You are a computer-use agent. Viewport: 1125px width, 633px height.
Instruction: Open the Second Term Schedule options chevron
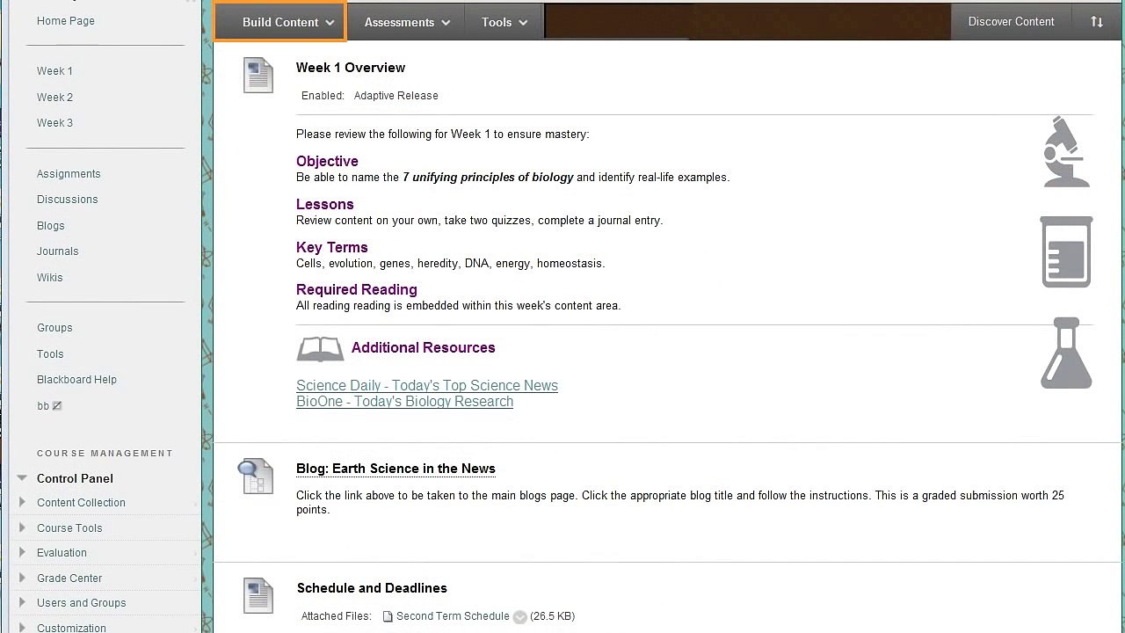(x=519, y=617)
